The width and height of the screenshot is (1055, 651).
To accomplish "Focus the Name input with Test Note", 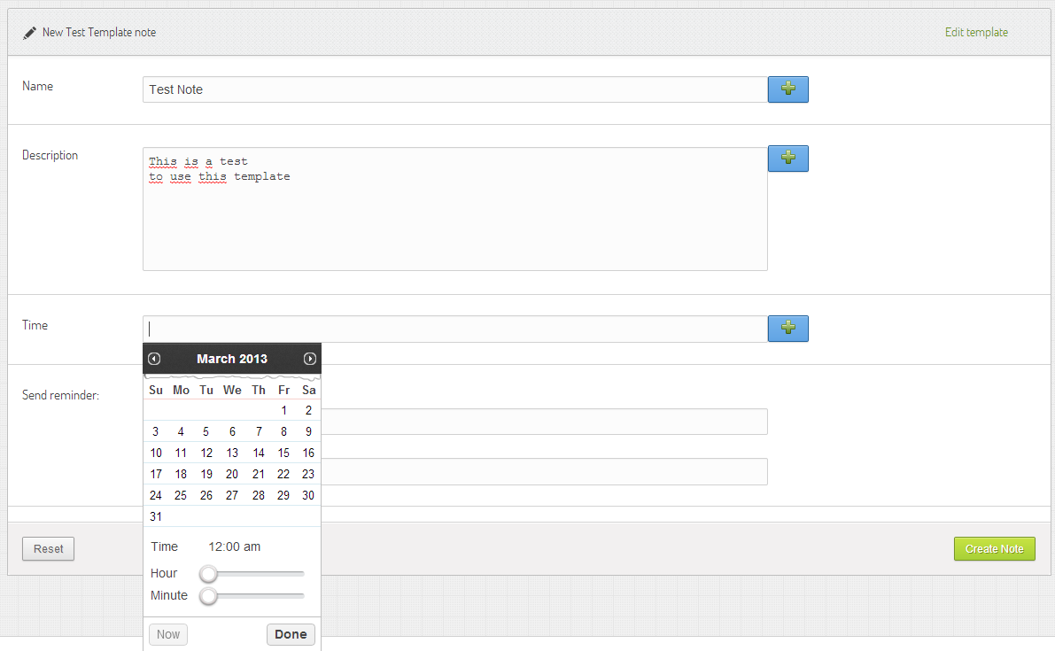I will pyautogui.click(x=455, y=89).
